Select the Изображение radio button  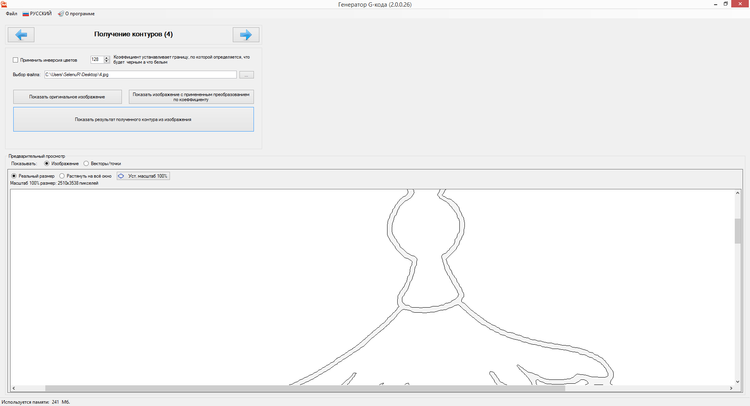click(47, 164)
